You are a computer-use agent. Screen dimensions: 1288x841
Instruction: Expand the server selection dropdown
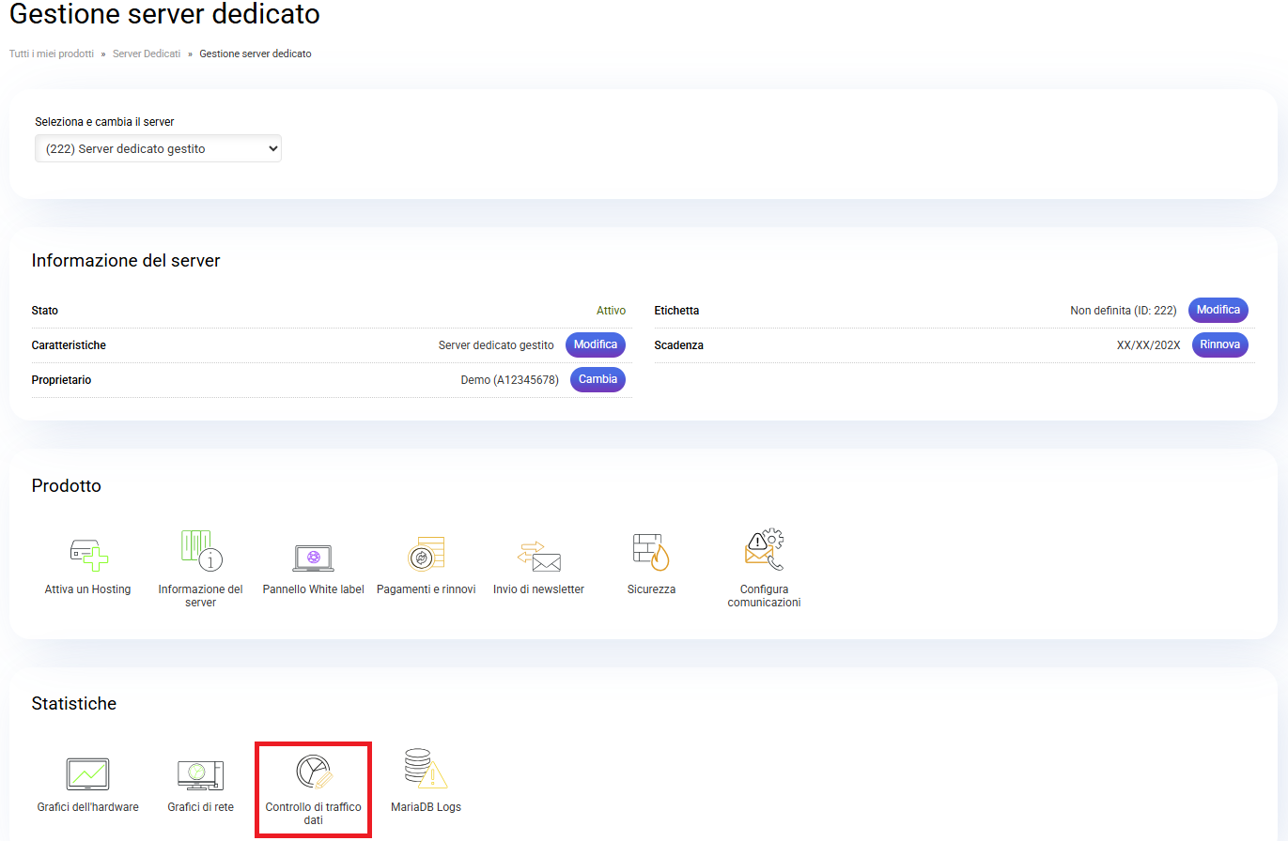(158, 148)
